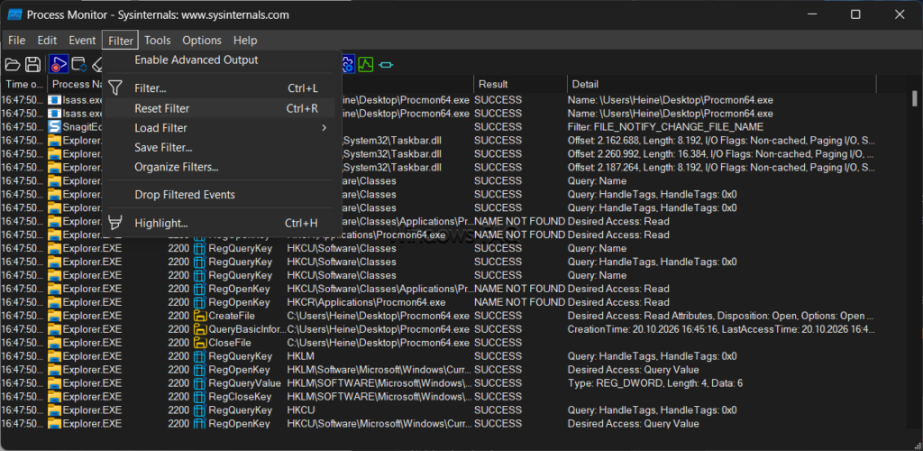
Task: Click the Process Name column header
Action: [x=77, y=84]
